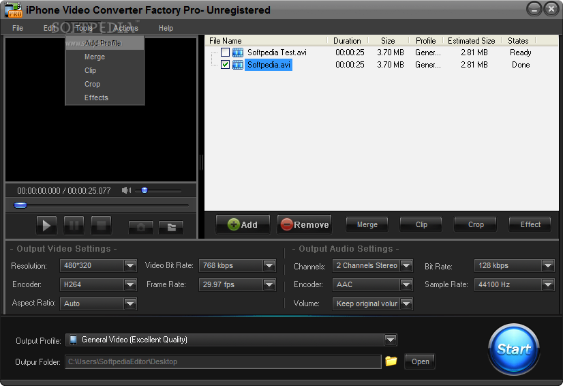Expand the Output Profile dropdown
The width and height of the screenshot is (563, 386).
[x=391, y=340]
